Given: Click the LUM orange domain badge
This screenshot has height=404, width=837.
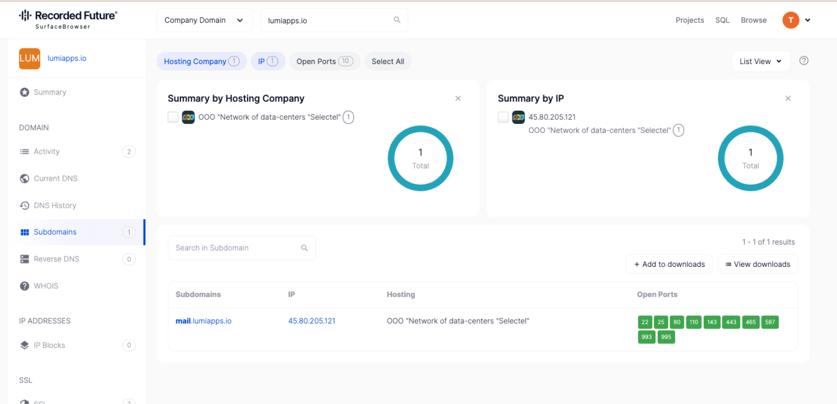Looking at the screenshot, I should (x=29, y=59).
